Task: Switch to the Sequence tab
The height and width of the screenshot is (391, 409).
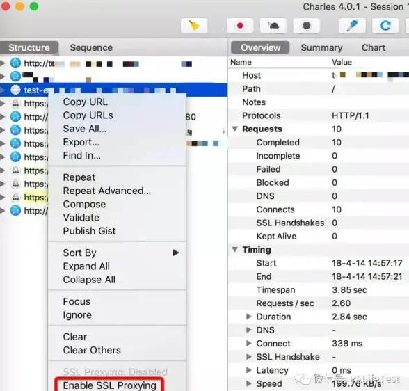Action: [x=91, y=47]
